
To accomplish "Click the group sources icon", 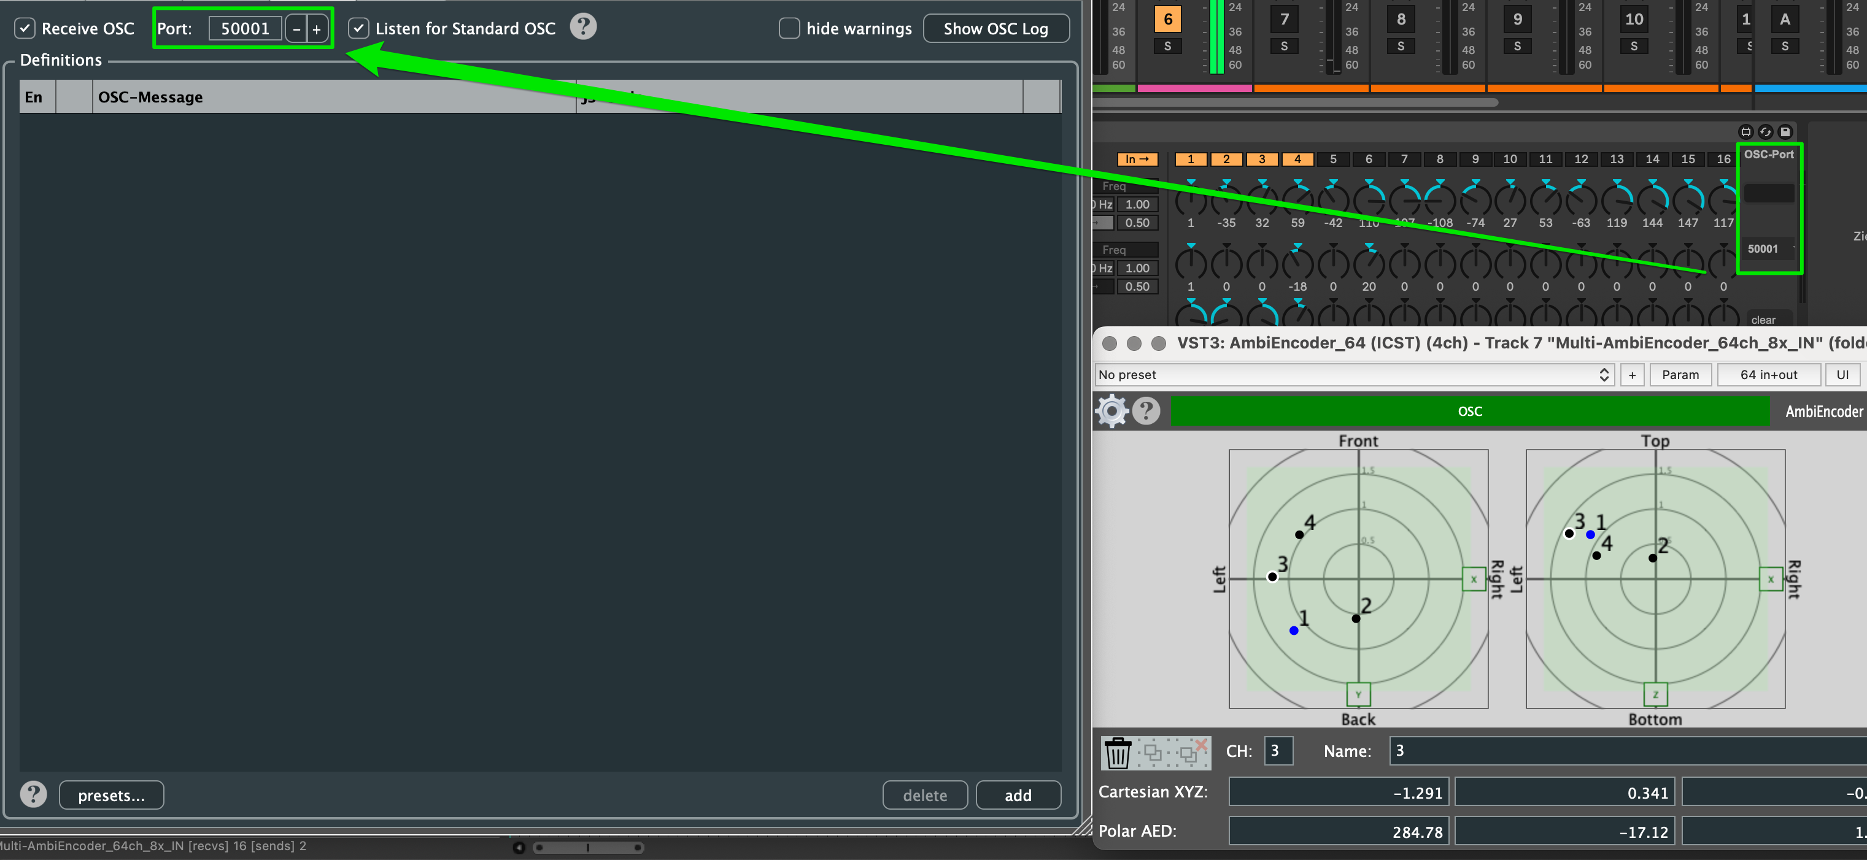I will (1153, 753).
